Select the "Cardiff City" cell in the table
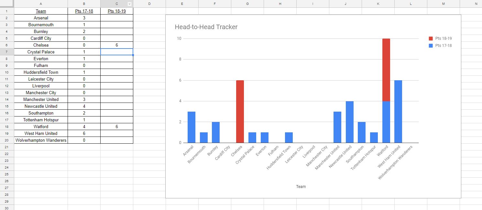This screenshot has width=482, height=210. pos(41,38)
